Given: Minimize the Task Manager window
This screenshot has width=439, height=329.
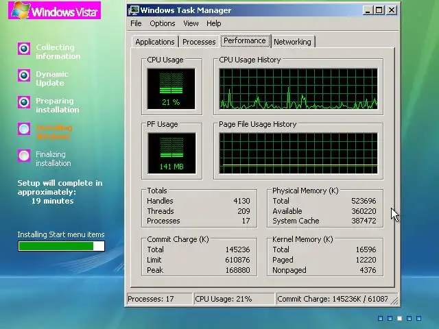Looking at the screenshot, I should click(368, 10).
